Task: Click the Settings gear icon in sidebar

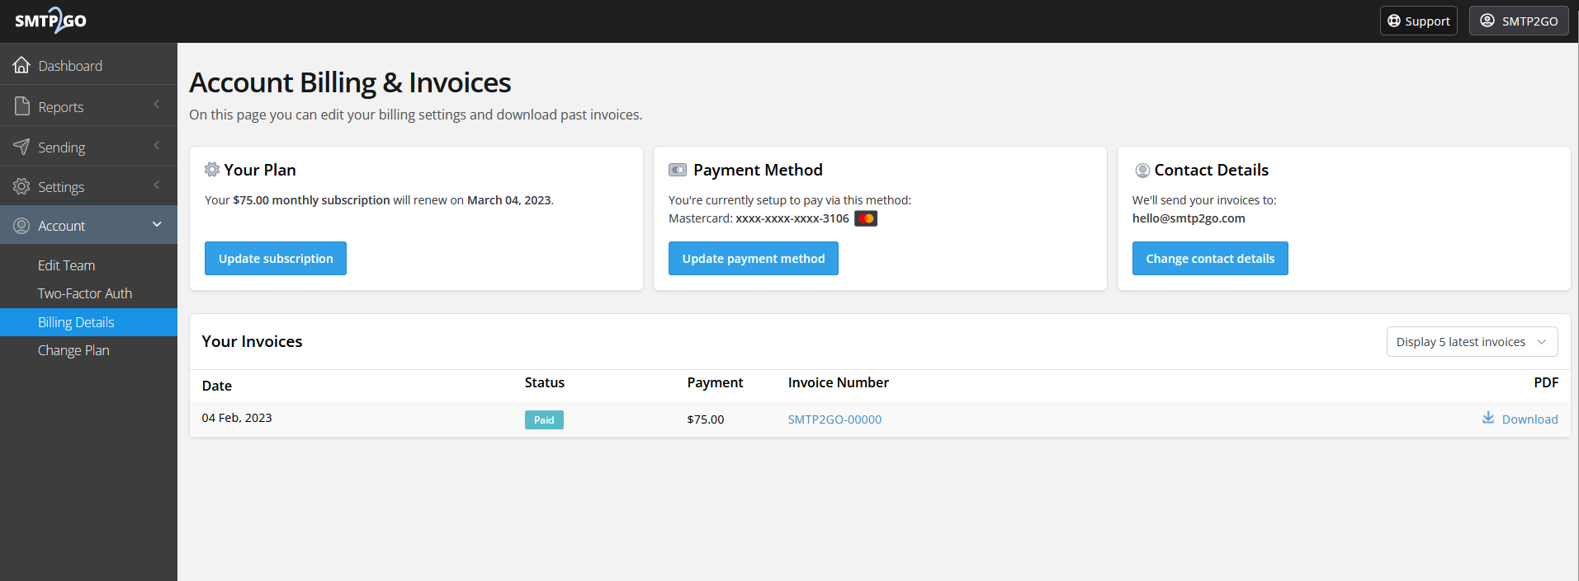Action: [x=21, y=186]
